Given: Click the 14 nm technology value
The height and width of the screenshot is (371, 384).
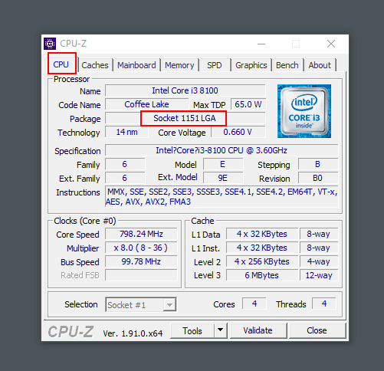Looking at the screenshot, I should (x=126, y=132).
